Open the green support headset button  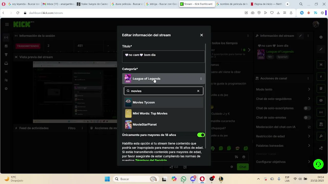(x=319, y=164)
